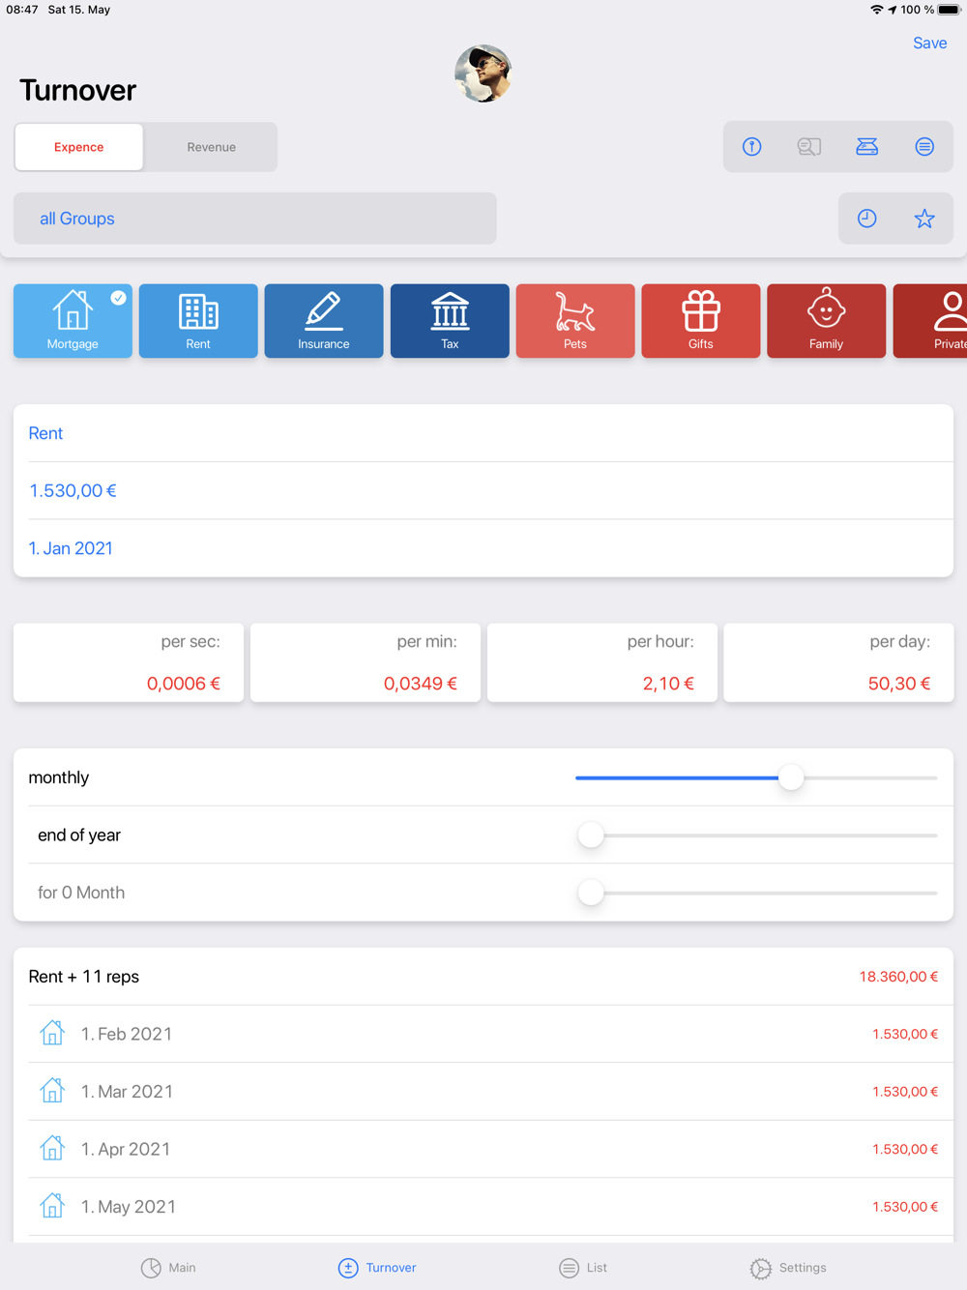967x1290 pixels.
Task: Pick the Private category tile
Action: pos(930,321)
